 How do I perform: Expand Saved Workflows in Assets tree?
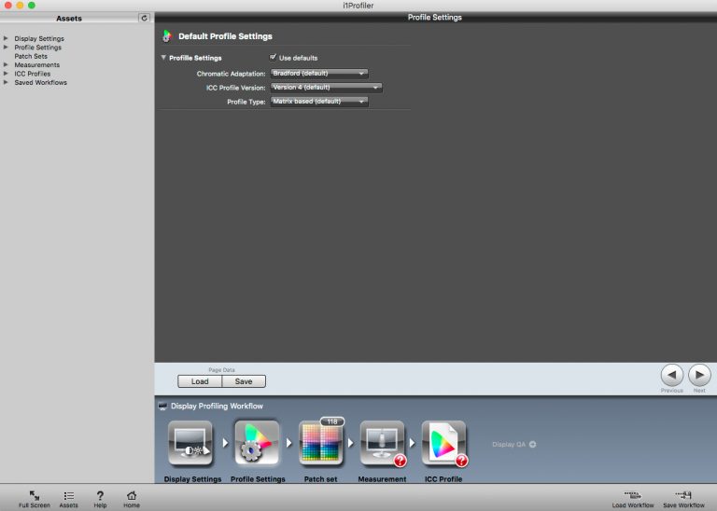(x=6, y=82)
